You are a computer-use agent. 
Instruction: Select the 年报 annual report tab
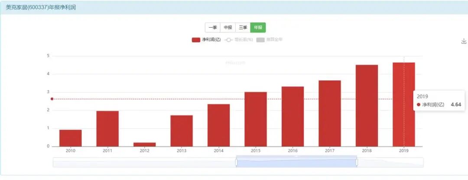click(x=258, y=28)
